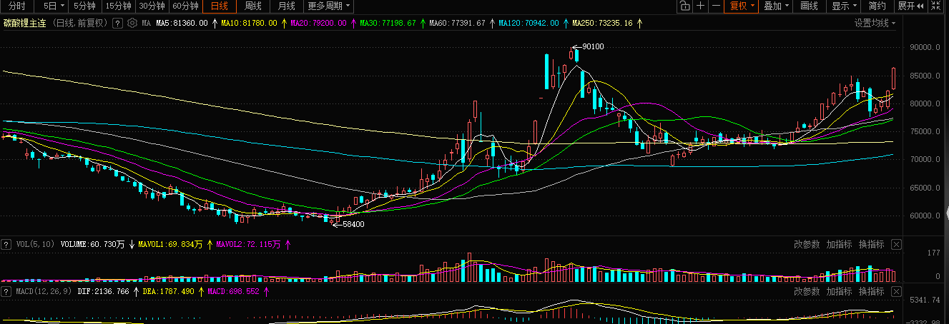Click the MACD indicator help icon
The width and height of the screenshot is (949, 324).
coord(6,292)
